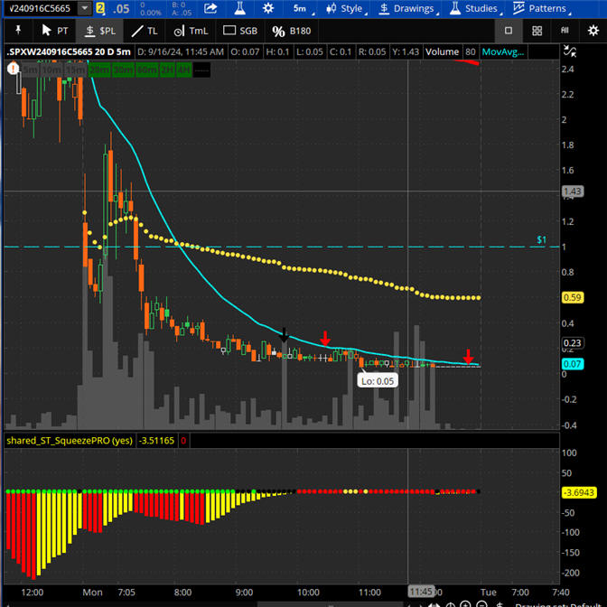The height and width of the screenshot is (607, 607).
Task: Click the R: 0.05 range value
Action: [x=372, y=51]
